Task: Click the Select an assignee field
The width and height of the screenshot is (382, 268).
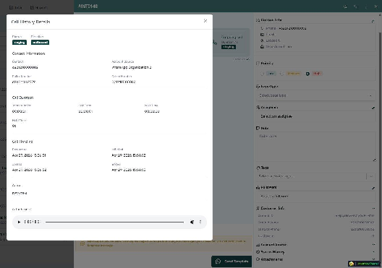Action: click(316, 116)
